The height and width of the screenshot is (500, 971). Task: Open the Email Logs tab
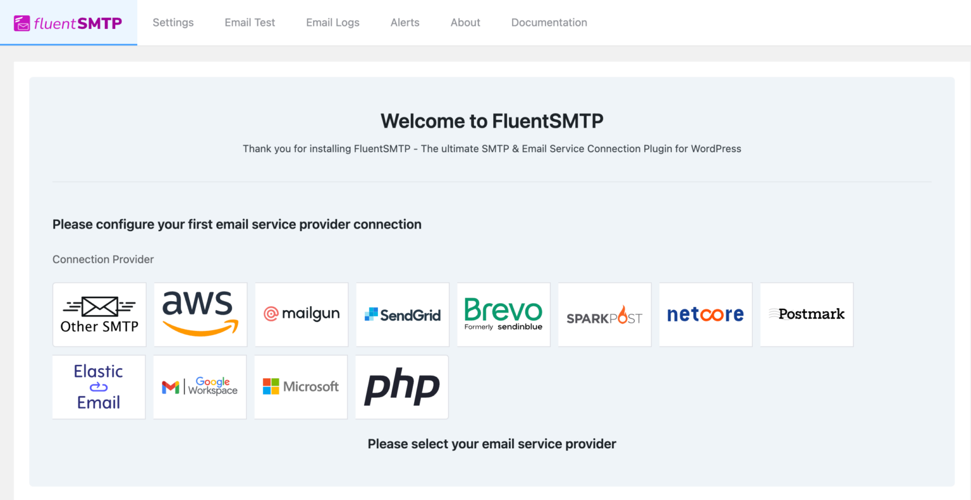point(333,22)
